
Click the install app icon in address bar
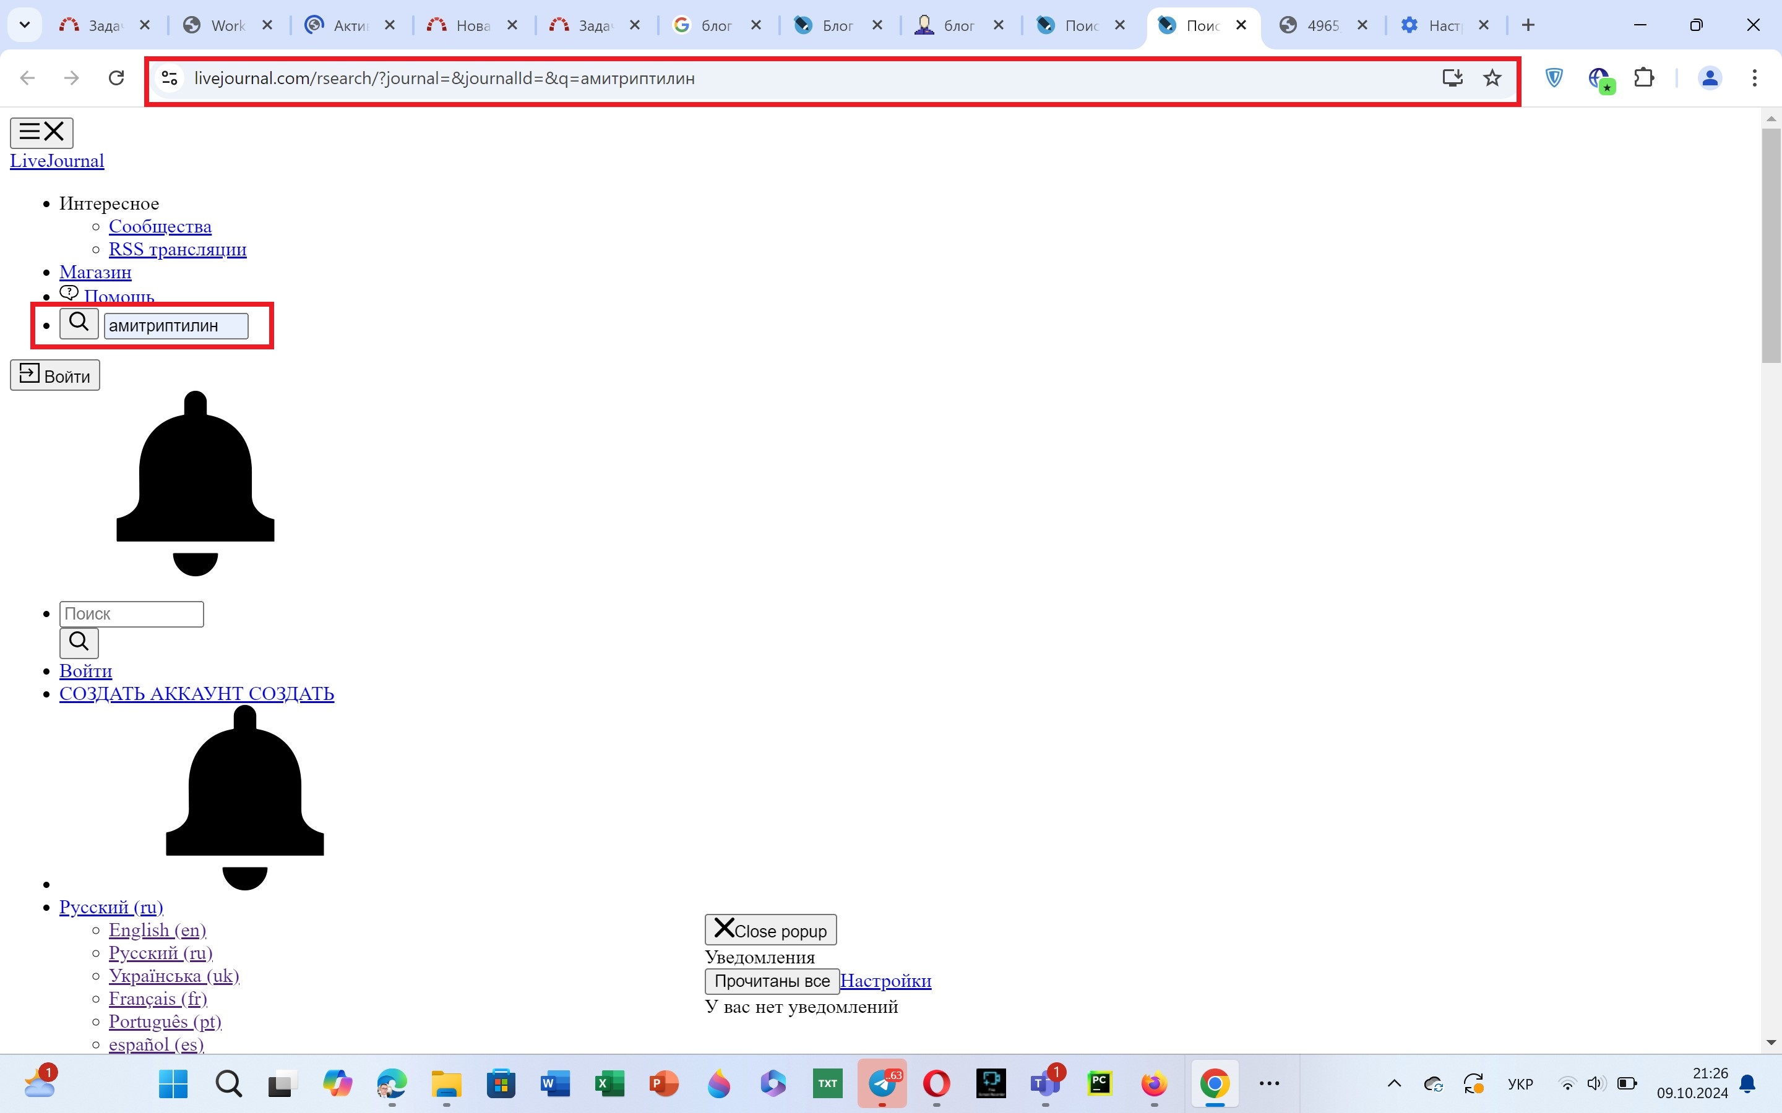[1452, 78]
